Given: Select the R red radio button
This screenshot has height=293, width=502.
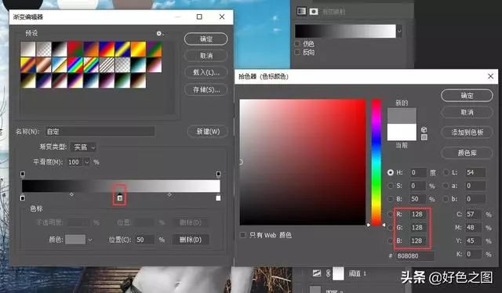Looking at the screenshot, I should (x=391, y=214).
